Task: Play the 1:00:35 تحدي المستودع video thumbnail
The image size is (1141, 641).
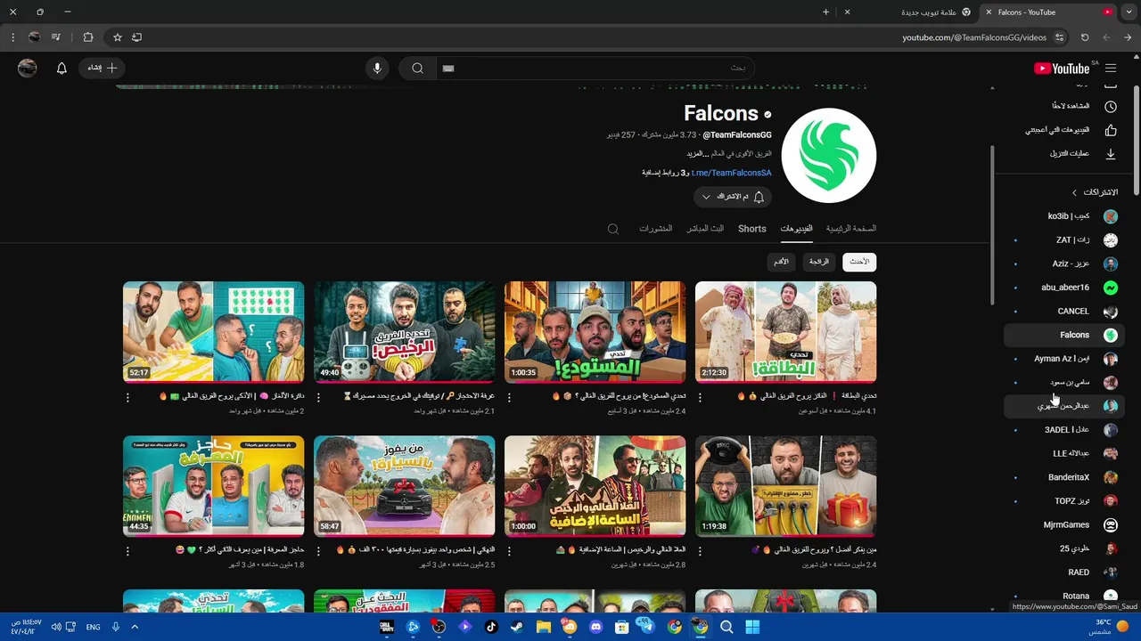Action: pyautogui.click(x=595, y=332)
